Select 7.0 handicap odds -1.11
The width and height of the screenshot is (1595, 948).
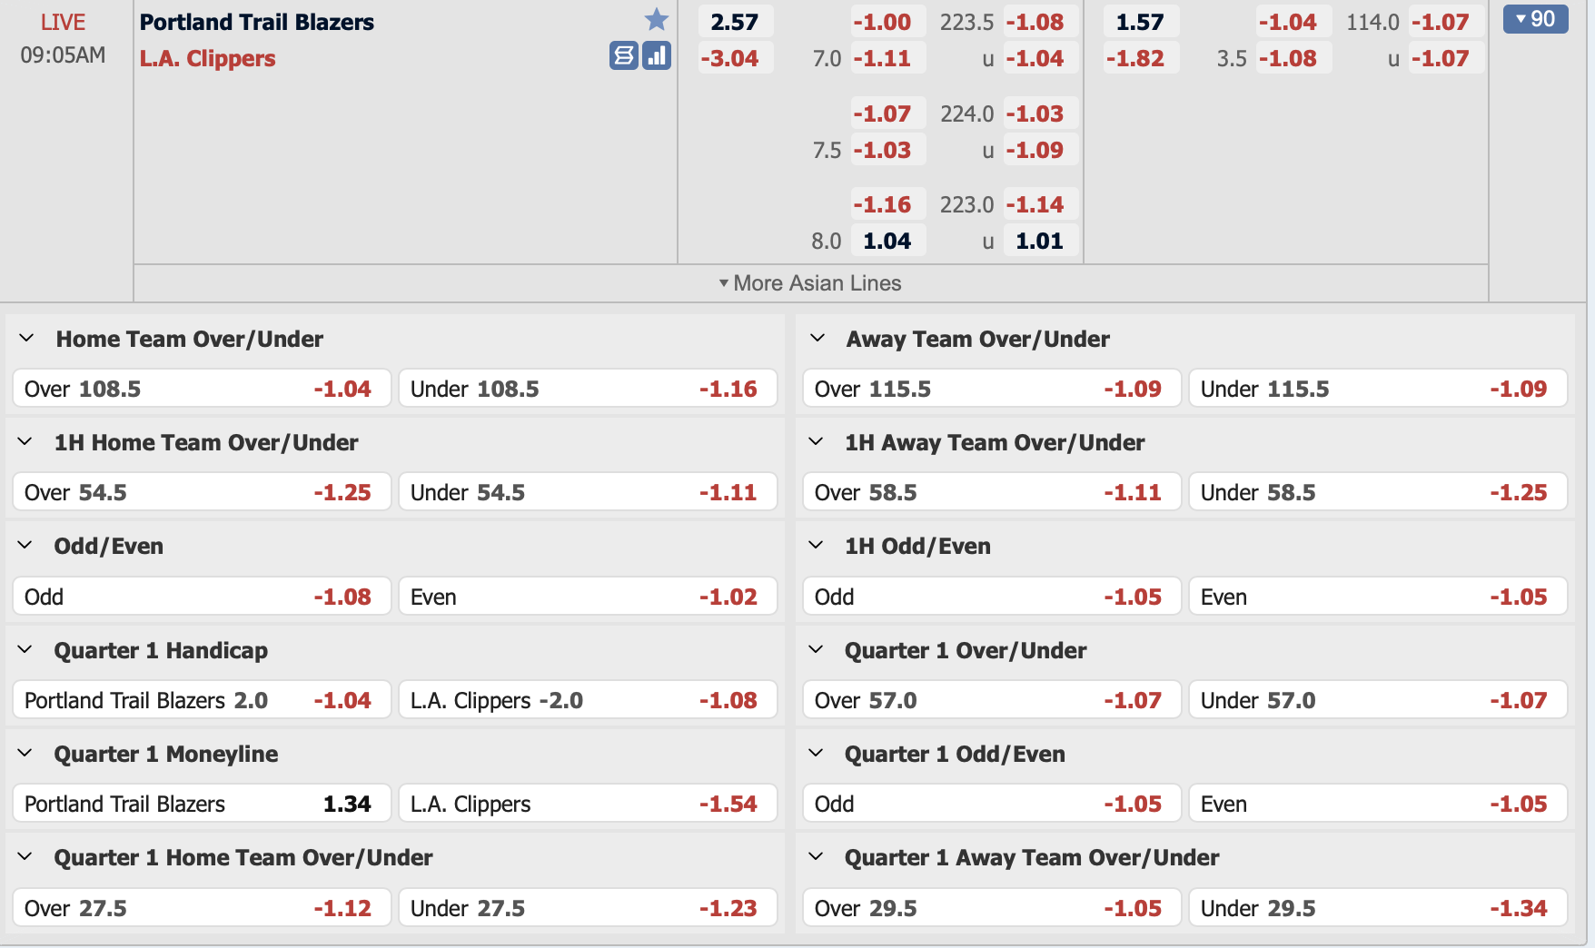coord(887,58)
